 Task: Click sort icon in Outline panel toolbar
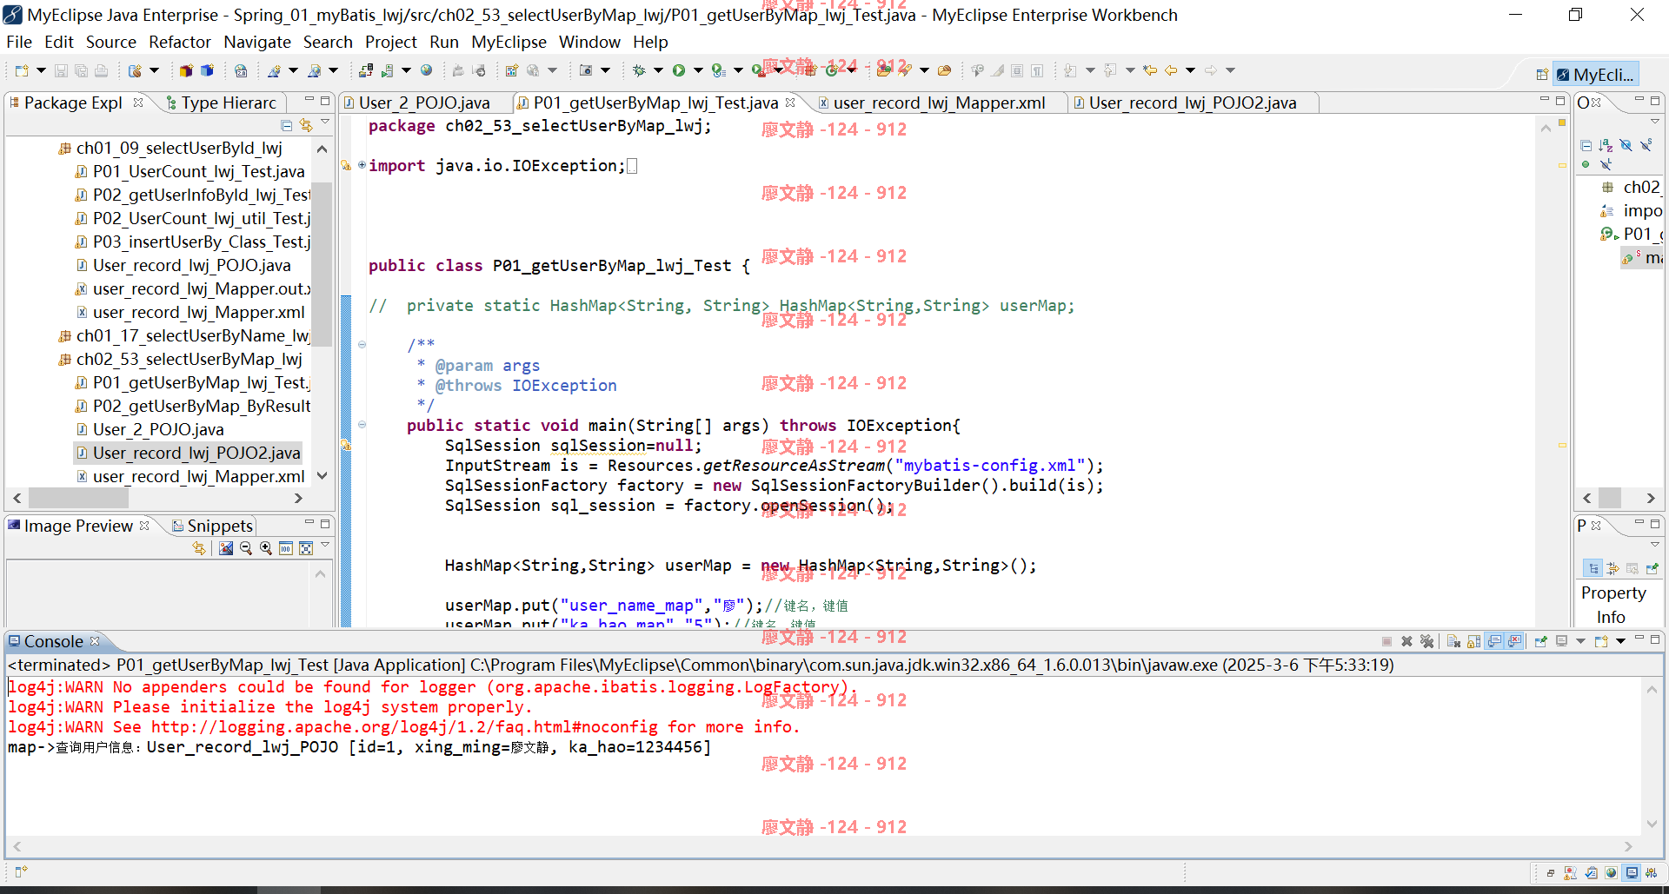click(1606, 145)
